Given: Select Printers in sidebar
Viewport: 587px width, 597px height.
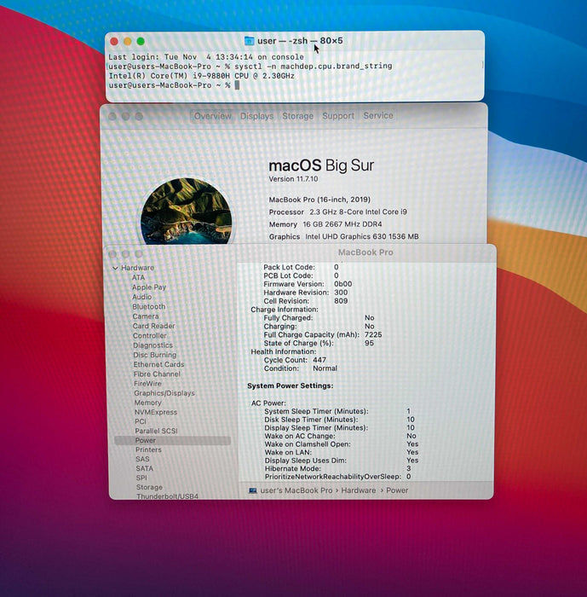Looking at the screenshot, I should click(148, 449).
